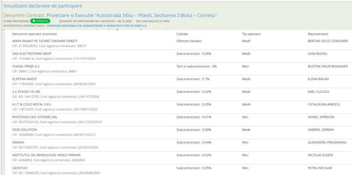The width and height of the screenshot is (352, 175).
Task: Click the Denumire operator economic column header
Action: coord(34,34)
